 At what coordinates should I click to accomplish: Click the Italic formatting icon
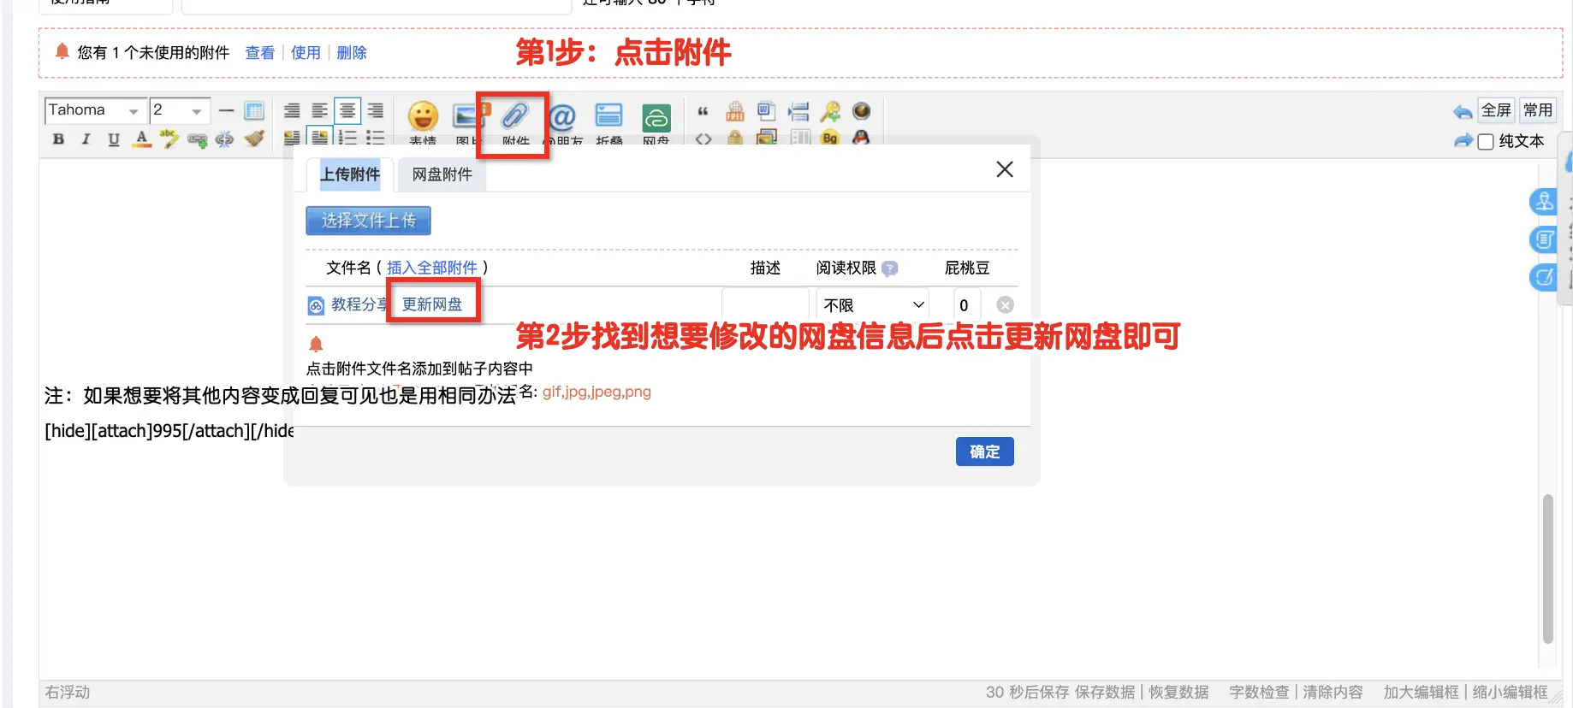click(x=86, y=139)
